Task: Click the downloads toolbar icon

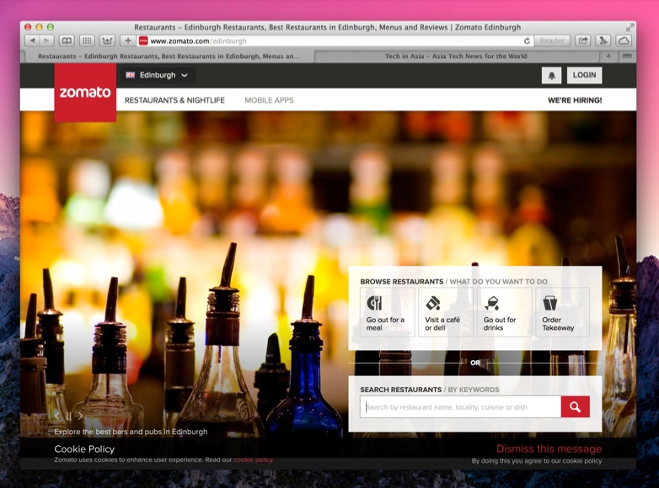Action: tap(107, 40)
